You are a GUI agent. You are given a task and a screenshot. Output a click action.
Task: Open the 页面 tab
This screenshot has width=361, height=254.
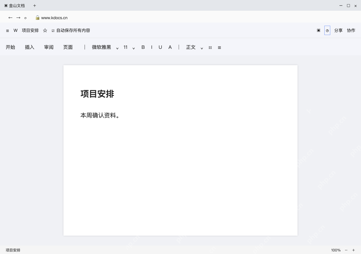(x=68, y=47)
